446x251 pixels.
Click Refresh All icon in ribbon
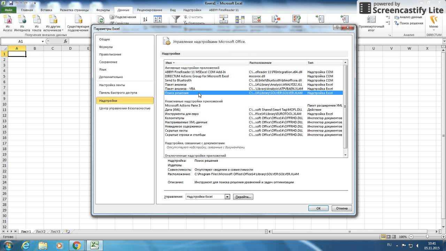[101, 20]
